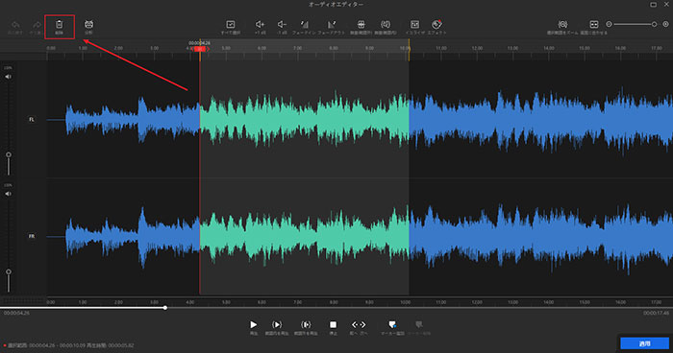The width and height of the screenshot is (673, 353).
Task: Add a marker (マーカー追加) icon
Action: [x=392, y=325]
